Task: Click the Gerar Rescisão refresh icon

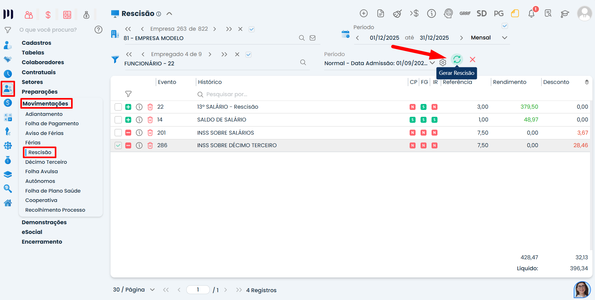Action: 457,59
